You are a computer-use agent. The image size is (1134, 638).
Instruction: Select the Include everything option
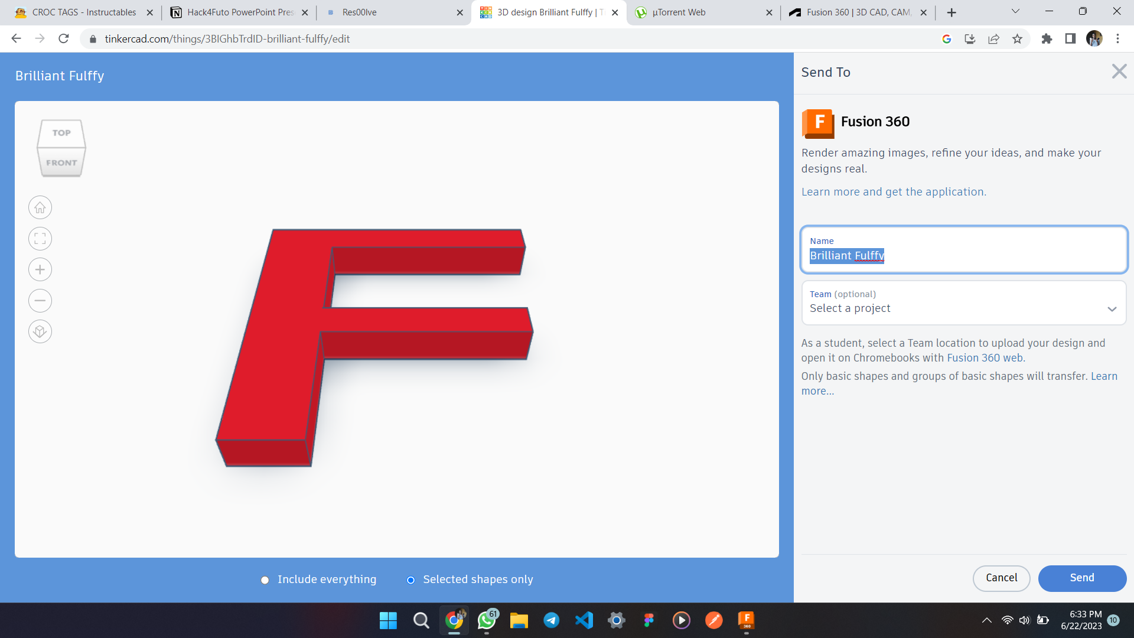265,580
